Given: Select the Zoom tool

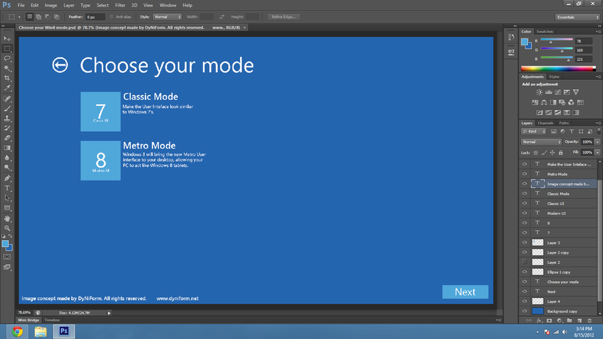Looking at the screenshot, I should 8,228.
